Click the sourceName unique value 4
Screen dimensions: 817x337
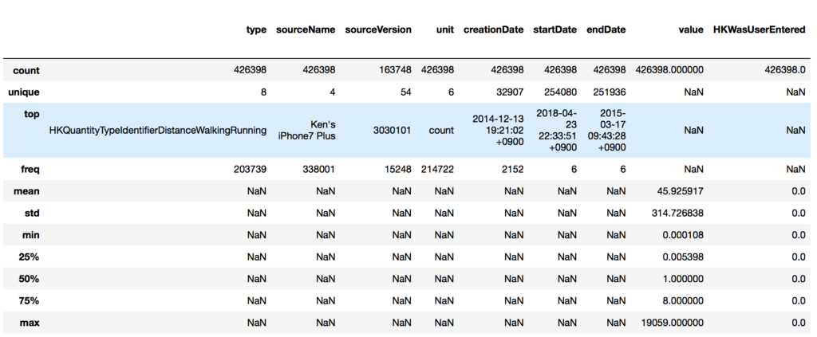coord(333,92)
